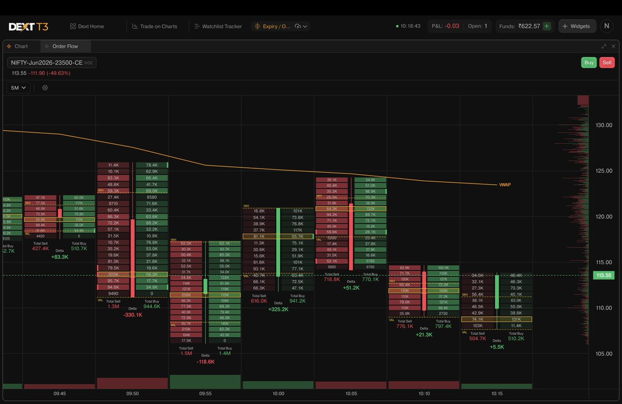
Task: Click the +51.2K delta value
Action: [351, 288]
